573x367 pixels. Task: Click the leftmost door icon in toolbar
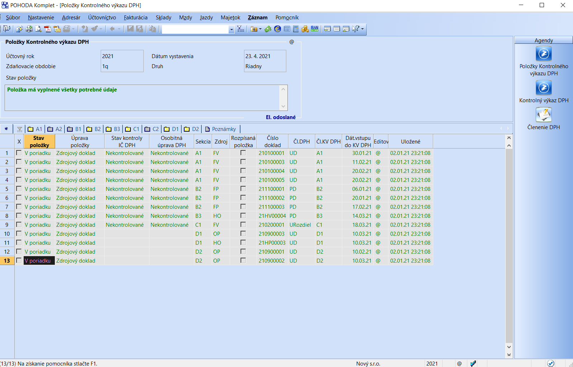[x=7, y=29]
